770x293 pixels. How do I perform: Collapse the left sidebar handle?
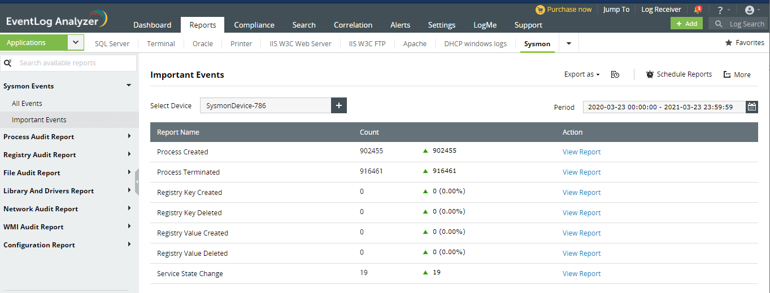click(137, 181)
